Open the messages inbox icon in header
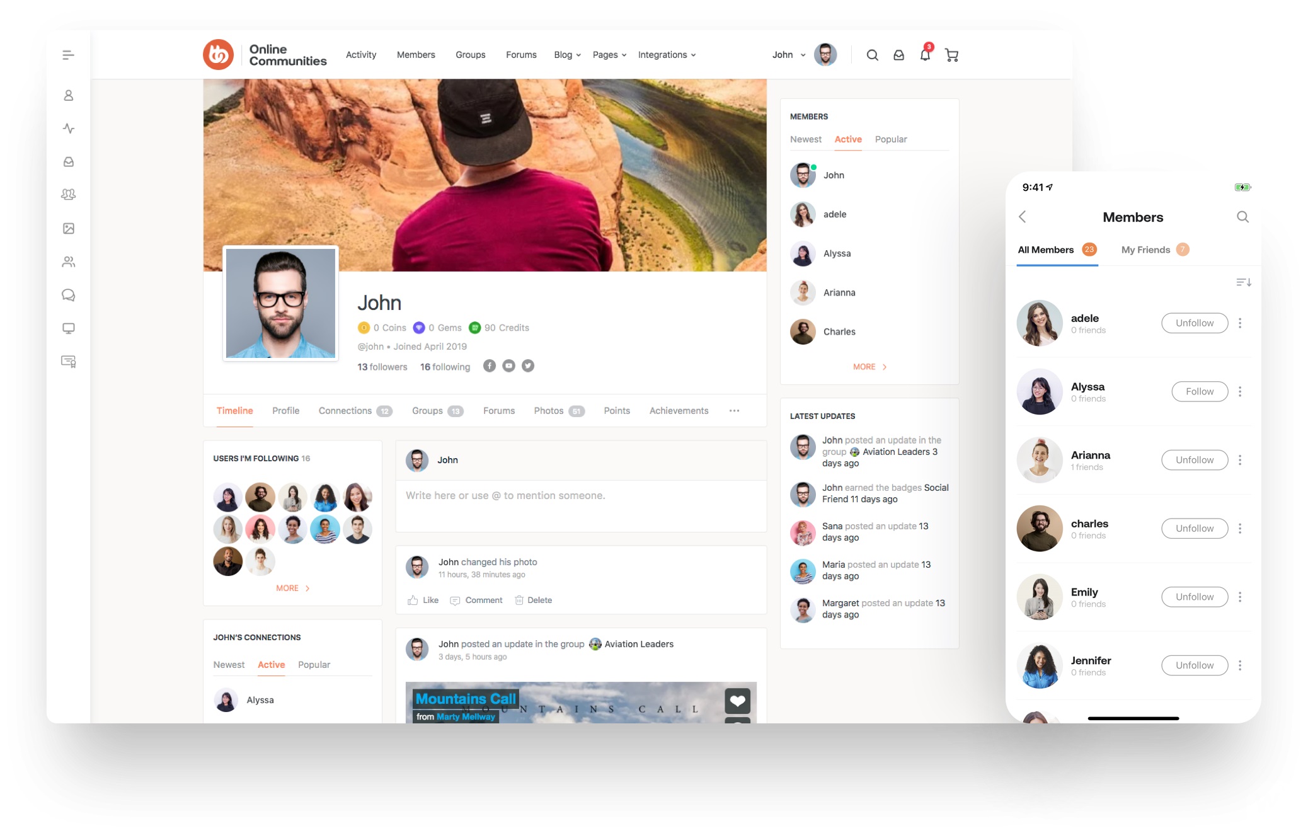The width and height of the screenshot is (1308, 833). pos(898,55)
